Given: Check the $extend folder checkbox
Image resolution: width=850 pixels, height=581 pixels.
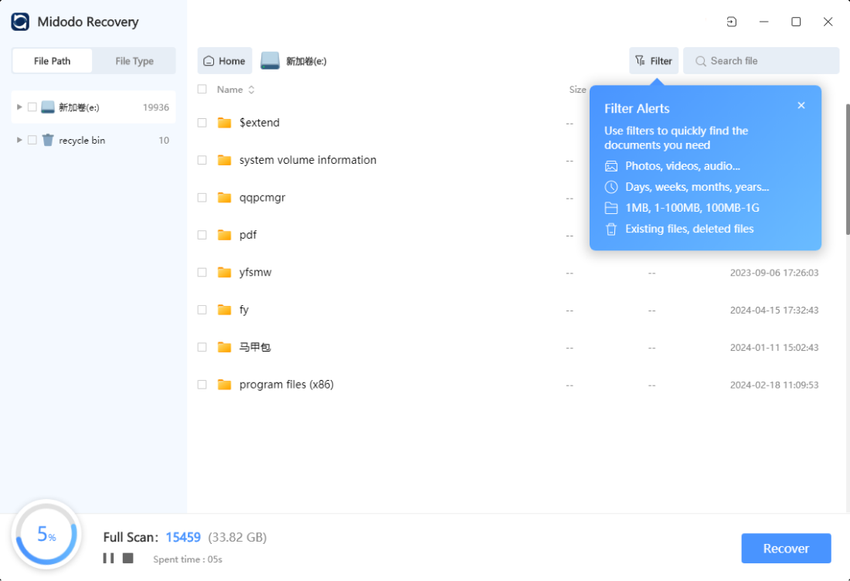Looking at the screenshot, I should [202, 123].
